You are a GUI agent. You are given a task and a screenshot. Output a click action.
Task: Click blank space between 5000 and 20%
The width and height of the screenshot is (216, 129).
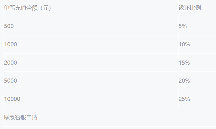point(94,81)
